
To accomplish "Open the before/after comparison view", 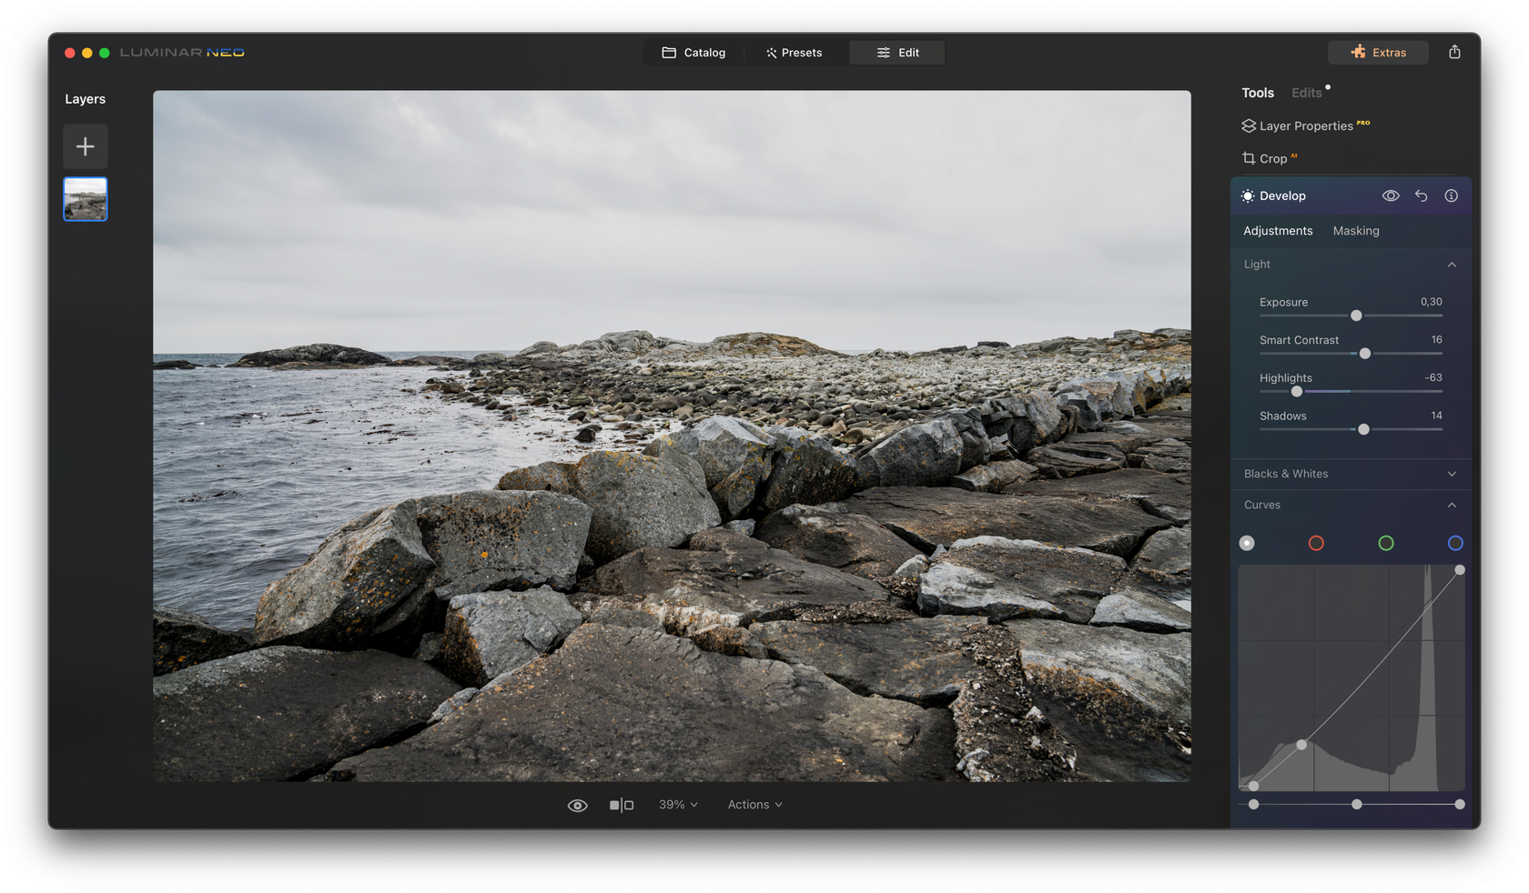I will point(623,804).
